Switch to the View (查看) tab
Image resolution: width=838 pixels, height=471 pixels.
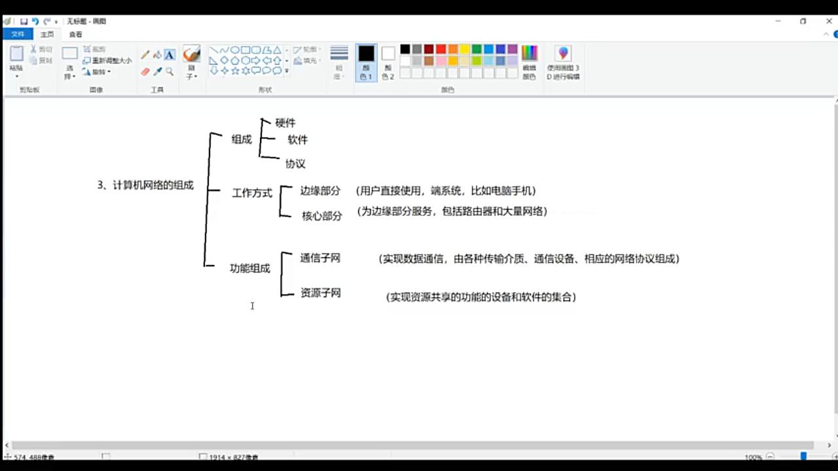[76, 35]
